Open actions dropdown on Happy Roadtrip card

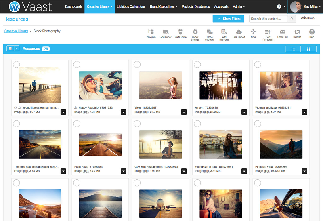pos(124,112)
